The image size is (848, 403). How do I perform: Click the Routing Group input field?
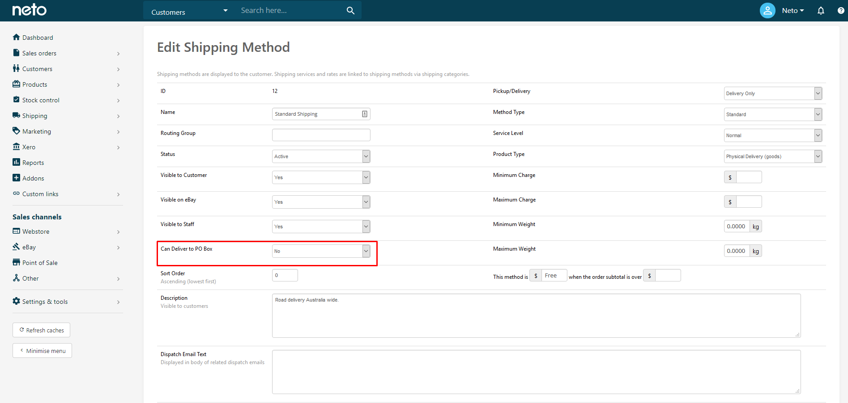(x=321, y=135)
